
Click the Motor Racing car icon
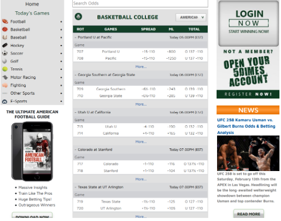(x=5, y=77)
